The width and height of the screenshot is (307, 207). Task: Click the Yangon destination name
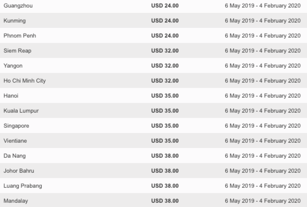(x=13, y=66)
